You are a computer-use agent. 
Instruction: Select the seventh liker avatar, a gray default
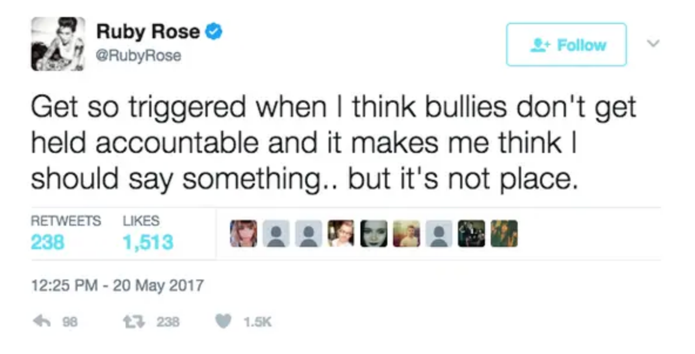[438, 233]
